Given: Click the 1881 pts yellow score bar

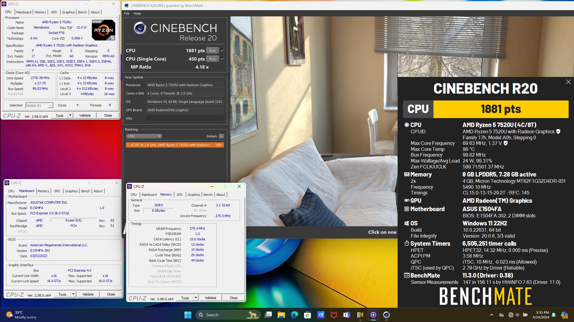Looking at the screenshot, I should tap(501, 109).
